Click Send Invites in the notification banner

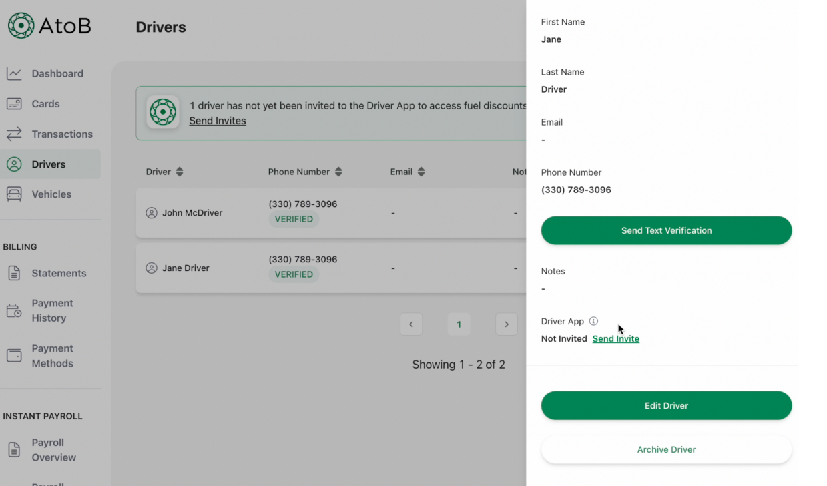pos(217,121)
